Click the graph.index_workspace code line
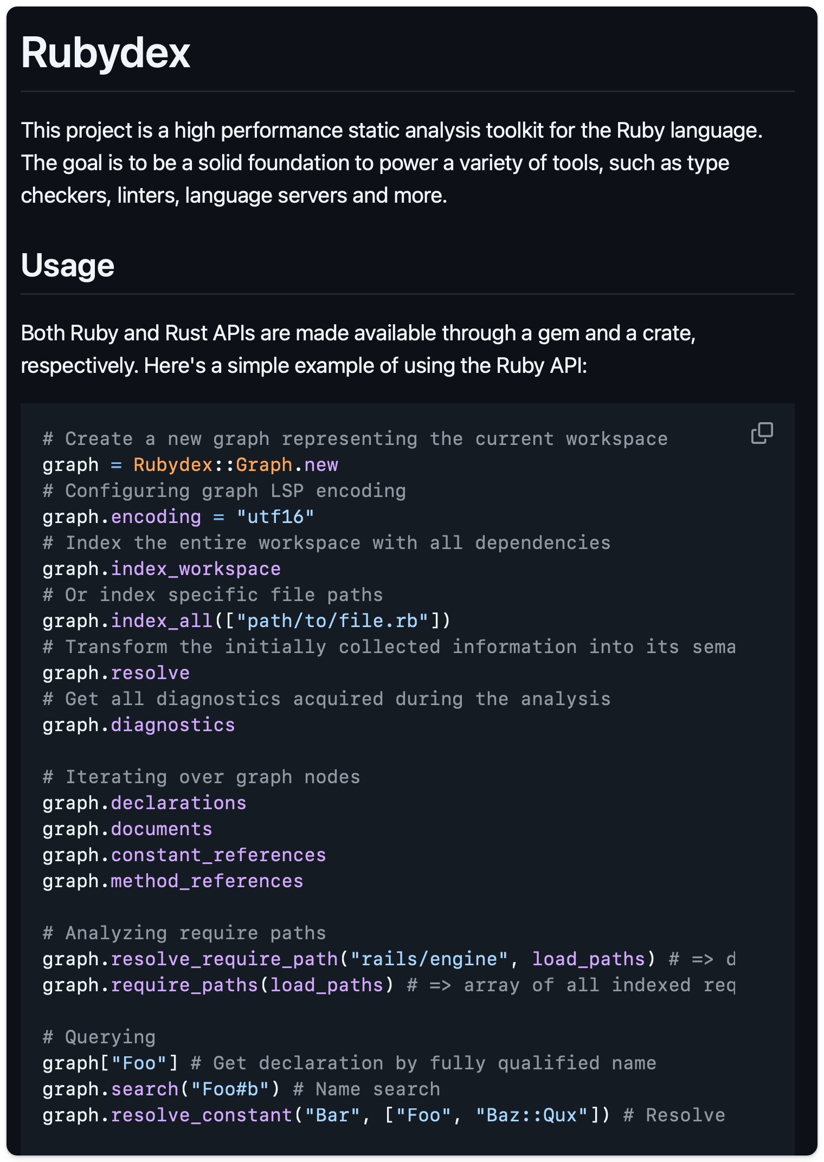 (162, 569)
